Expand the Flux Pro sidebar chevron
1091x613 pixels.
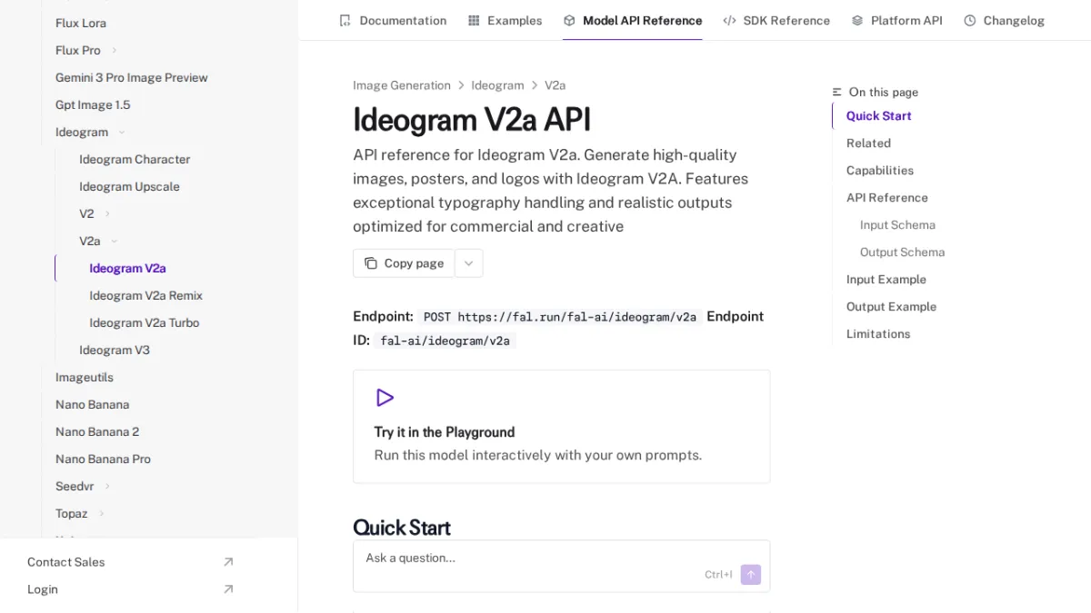click(115, 51)
